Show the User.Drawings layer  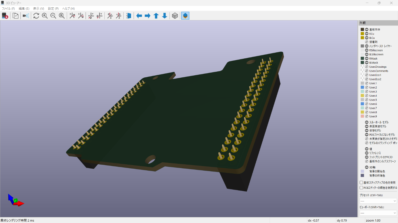pyautogui.click(x=367, y=67)
